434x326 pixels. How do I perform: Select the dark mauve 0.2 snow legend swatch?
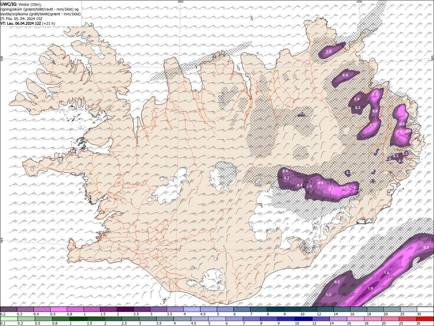pyautogui.click(x=8, y=309)
